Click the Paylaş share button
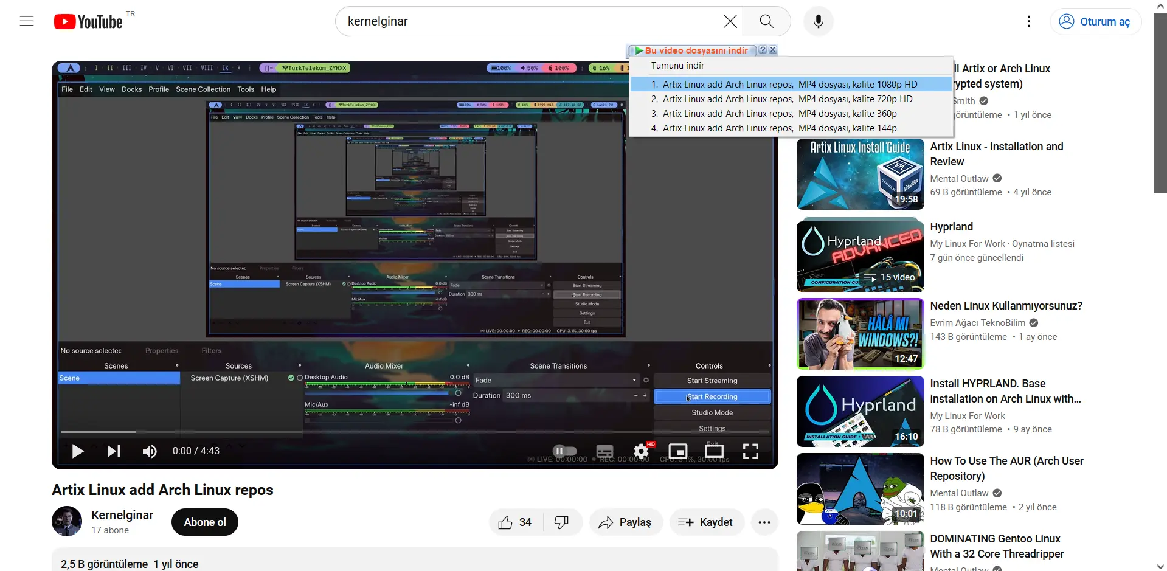 [x=626, y=522]
